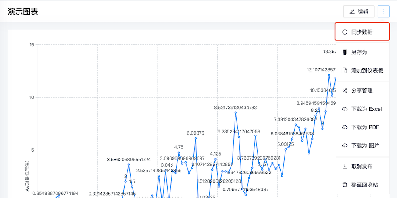The width and height of the screenshot is (397, 198).
Task: Click the trash icon for 移至回收站
Action: pyautogui.click(x=345, y=185)
